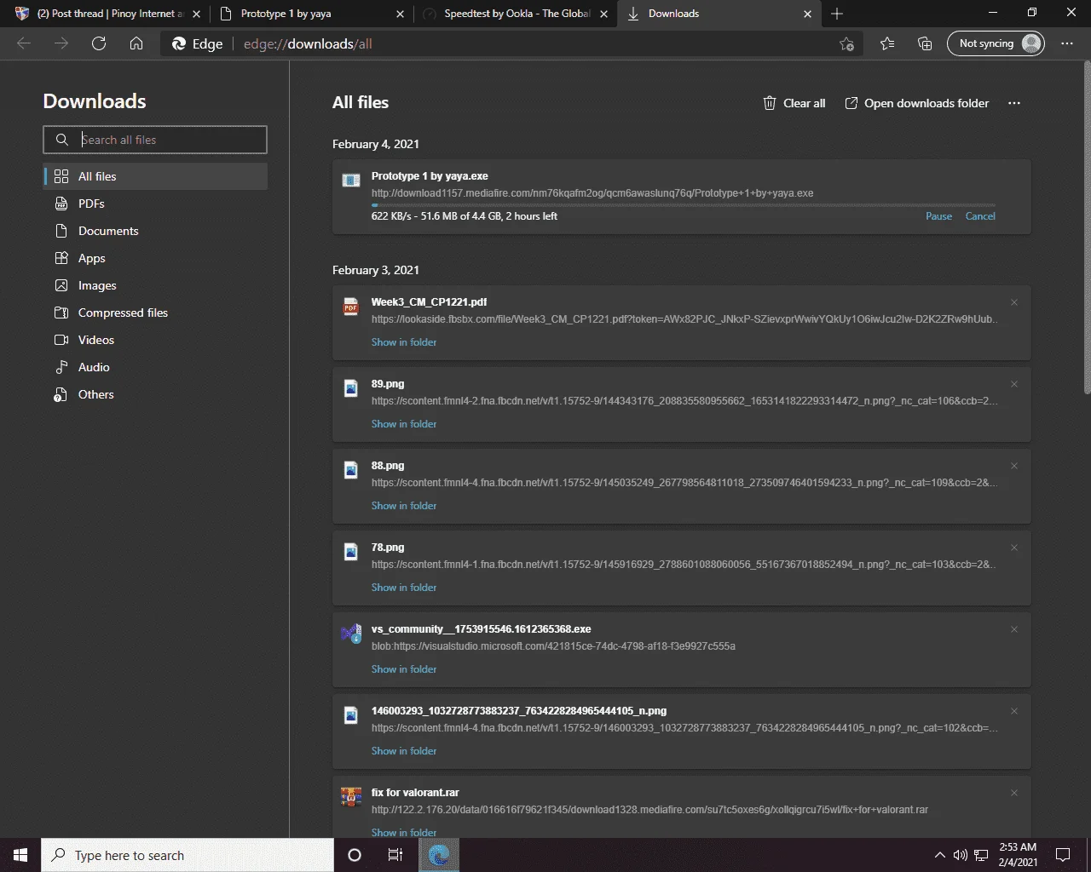1091x872 pixels.
Task: Filter downloads by Audio
Action: point(155,367)
